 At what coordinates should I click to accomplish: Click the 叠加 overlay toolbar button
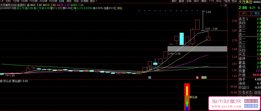coord(181,1)
